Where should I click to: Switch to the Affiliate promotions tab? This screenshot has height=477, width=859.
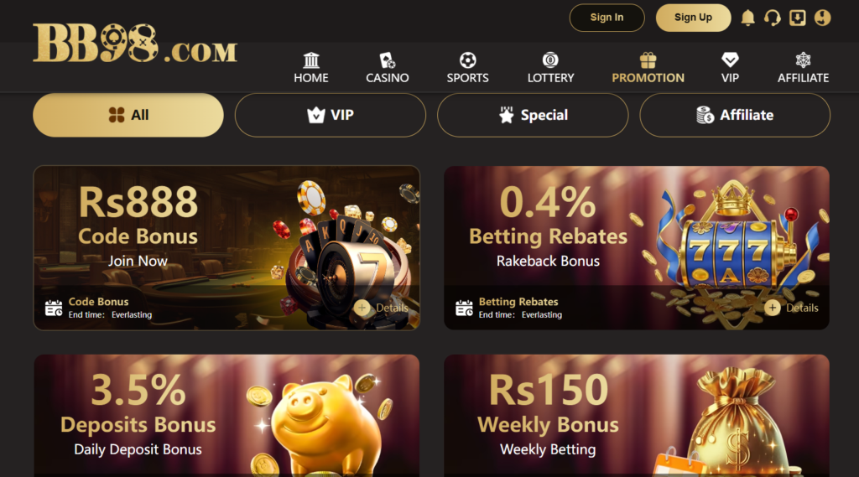(735, 115)
